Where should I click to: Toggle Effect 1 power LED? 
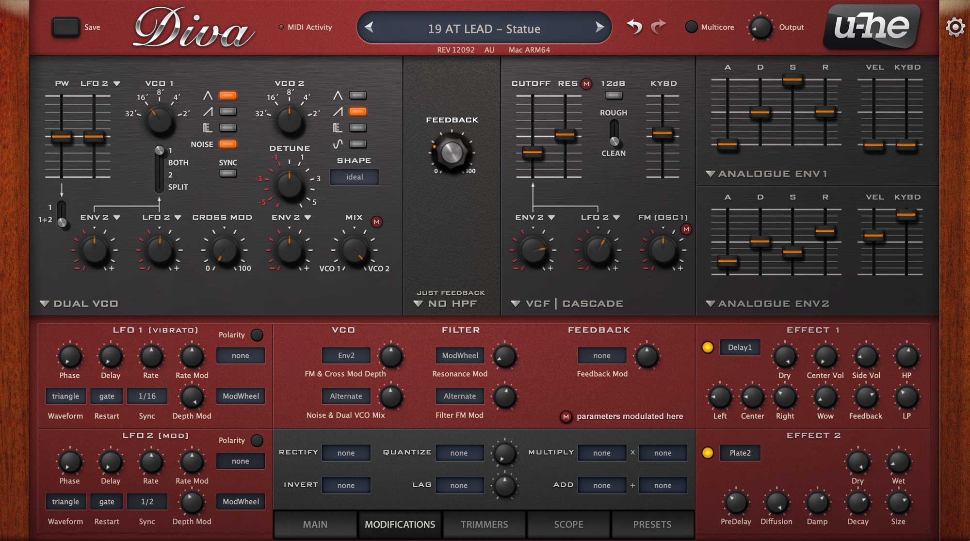(x=708, y=348)
